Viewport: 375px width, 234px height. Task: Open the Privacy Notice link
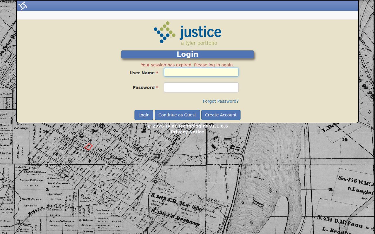(187, 132)
